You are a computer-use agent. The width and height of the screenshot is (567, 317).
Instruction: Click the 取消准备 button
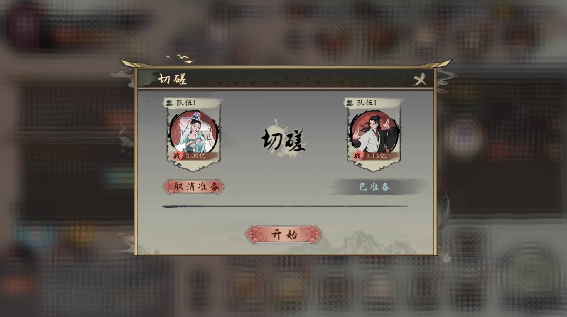[194, 187]
